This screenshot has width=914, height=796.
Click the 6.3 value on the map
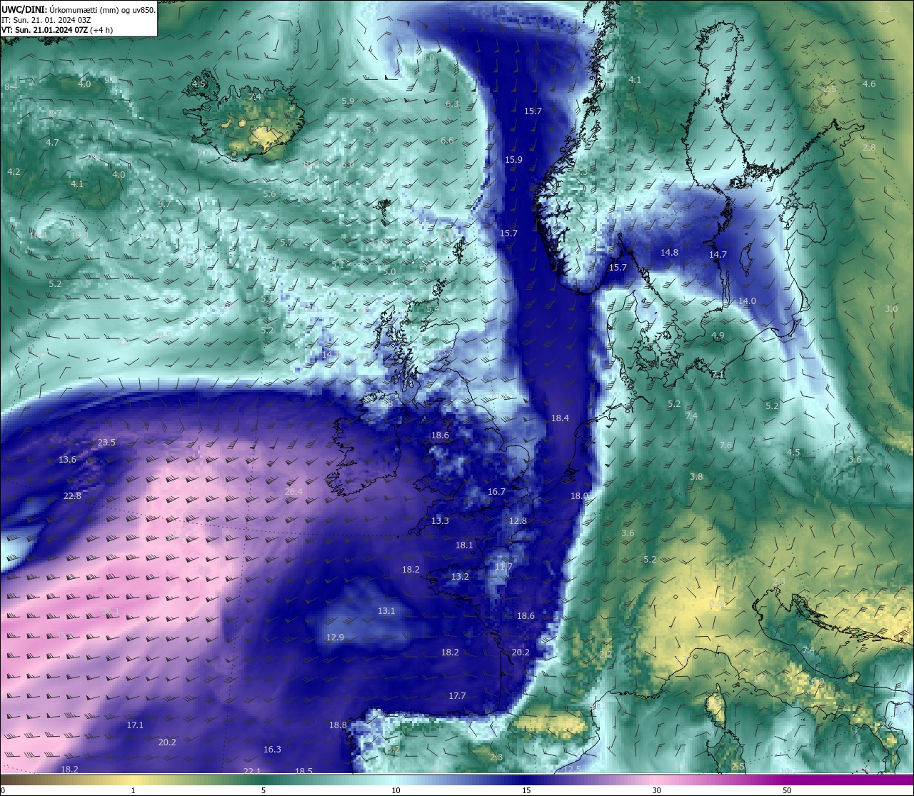(x=452, y=104)
